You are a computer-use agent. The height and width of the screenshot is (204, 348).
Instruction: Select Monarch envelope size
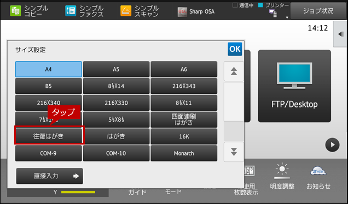point(184,153)
